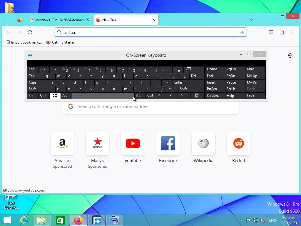This screenshot has width=301, height=226.
Task: Switch to the windows 10 build 9834 tab
Action: (59, 20)
